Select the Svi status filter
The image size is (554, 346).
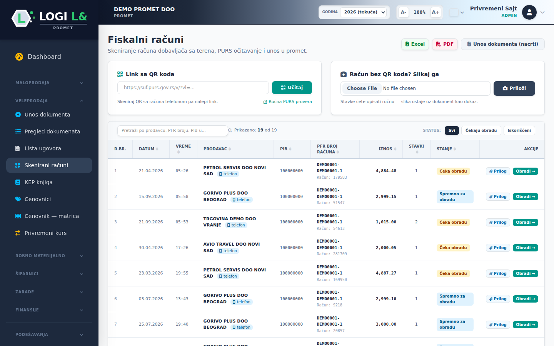point(452,131)
